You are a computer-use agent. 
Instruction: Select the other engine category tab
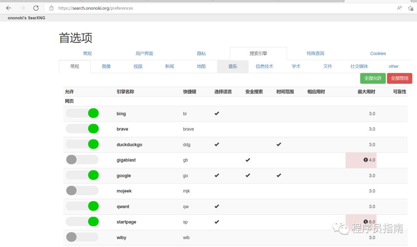tap(393, 66)
